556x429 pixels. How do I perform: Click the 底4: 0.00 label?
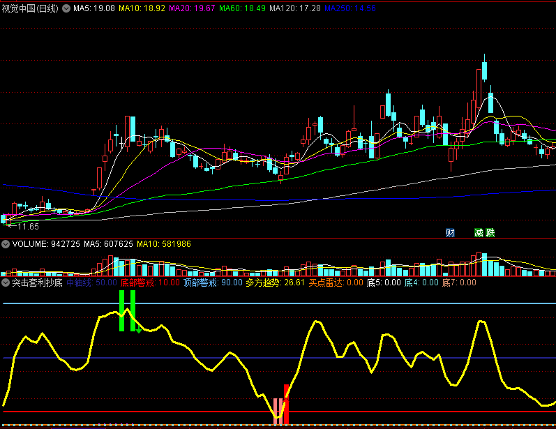[421, 283]
